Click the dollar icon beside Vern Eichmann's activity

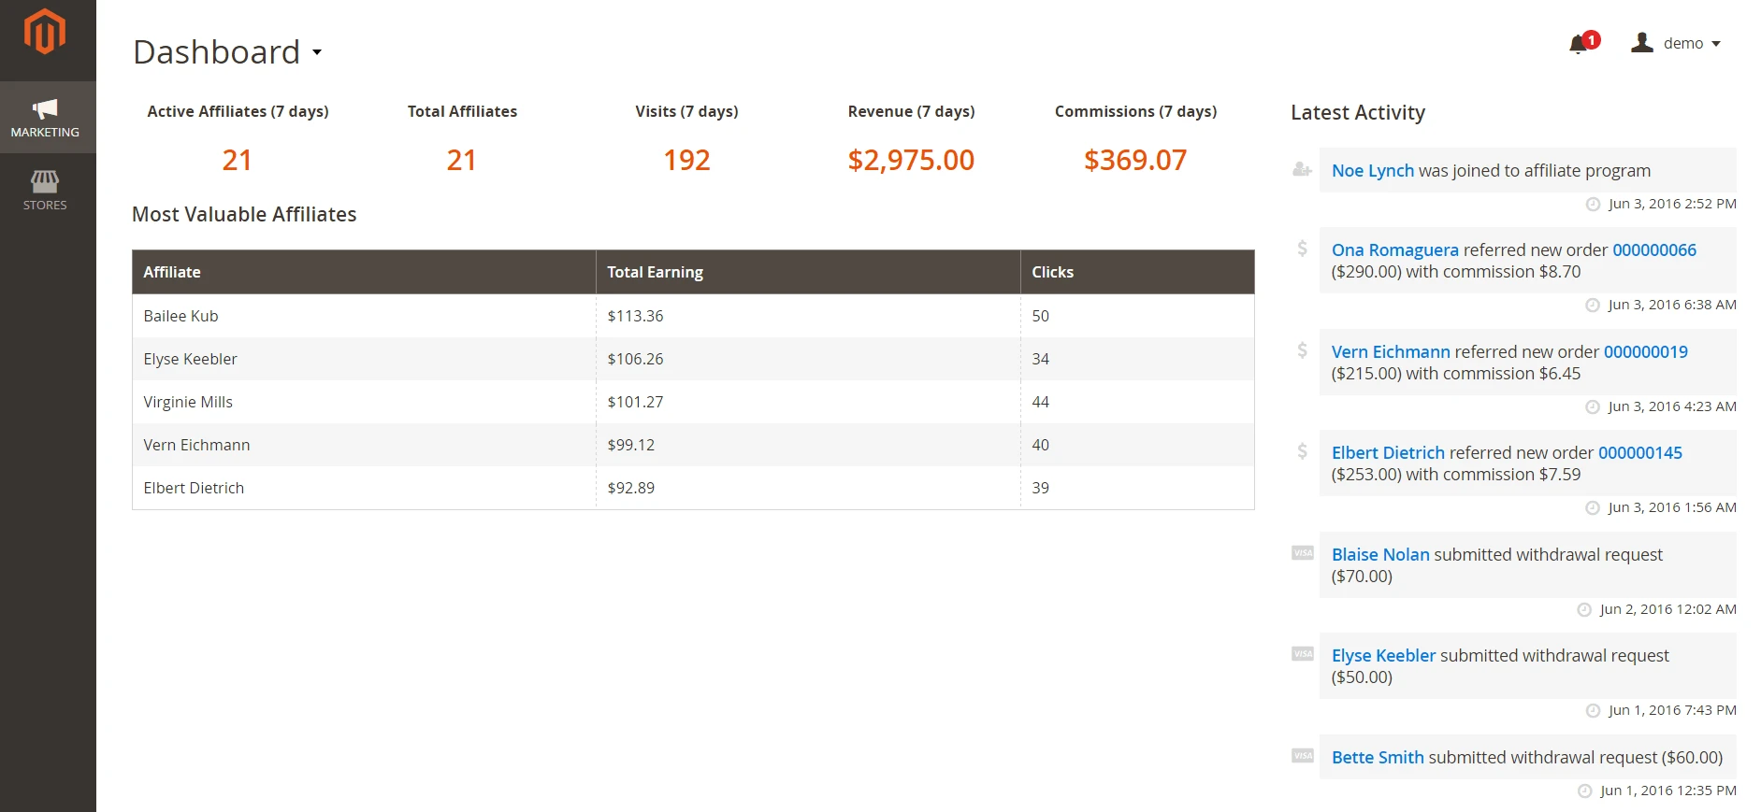pos(1301,350)
